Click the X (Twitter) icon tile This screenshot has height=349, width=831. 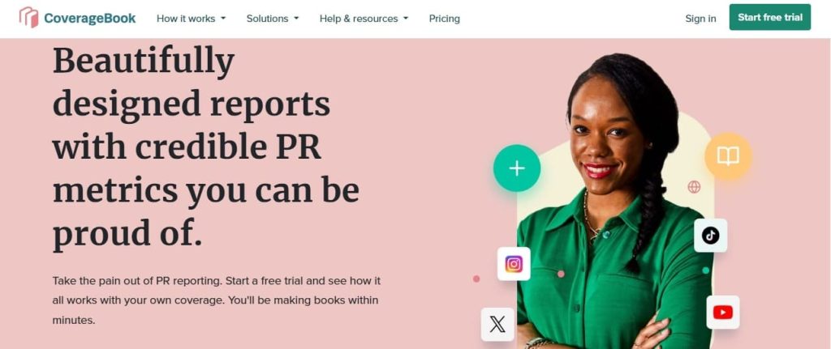tap(497, 324)
